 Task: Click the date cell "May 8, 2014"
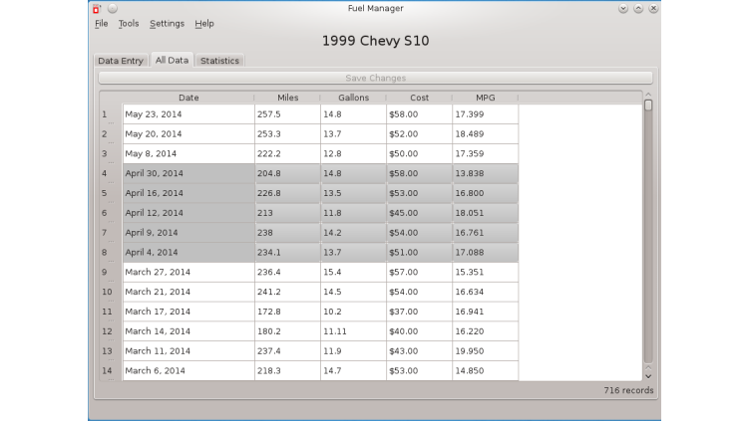[188, 153]
